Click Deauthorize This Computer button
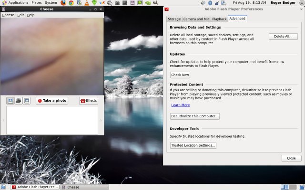The height and width of the screenshot is (190, 305). (195, 116)
